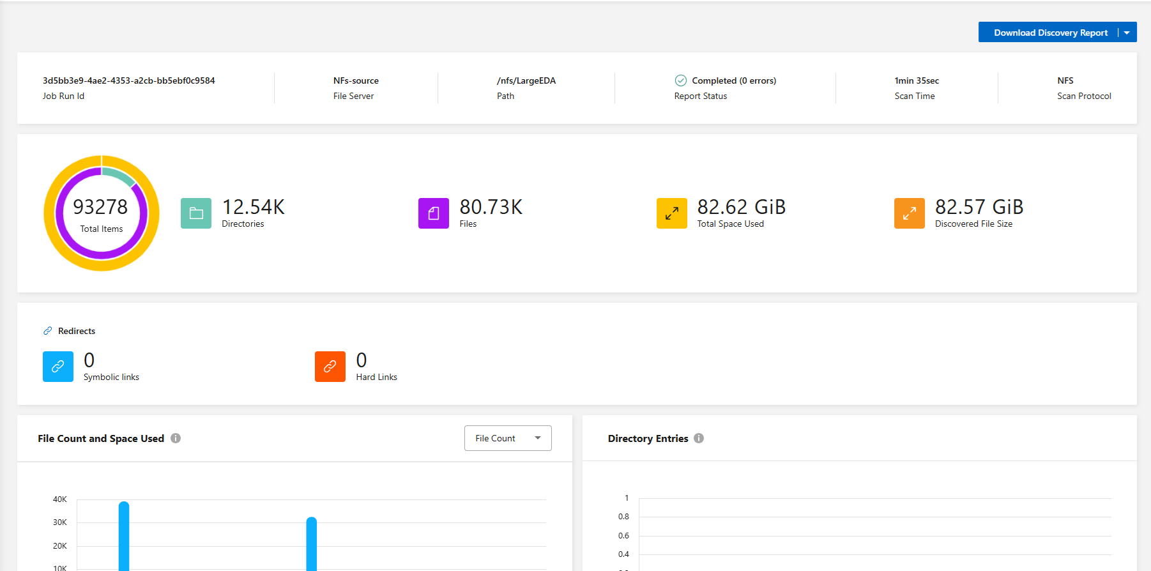Click the orange Discovered File Size icon
The image size is (1151, 571).
pos(910,213)
